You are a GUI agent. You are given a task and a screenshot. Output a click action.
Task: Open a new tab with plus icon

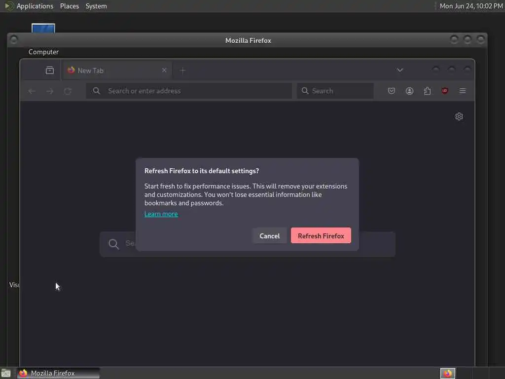182,71
